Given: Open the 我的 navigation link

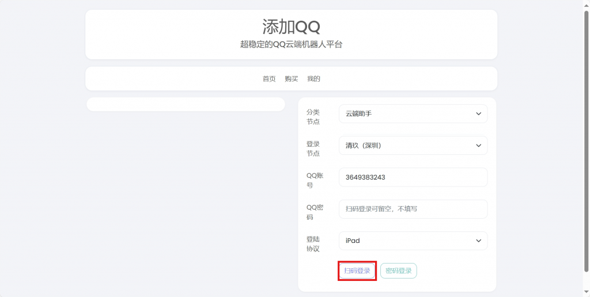Looking at the screenshot, I should click(313, 79).
